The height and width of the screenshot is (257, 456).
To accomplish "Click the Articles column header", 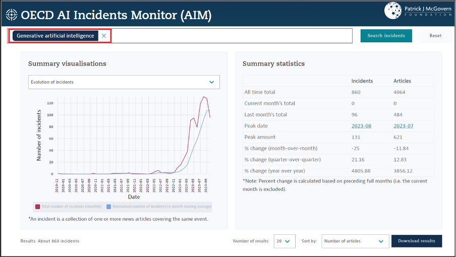I will pos(402,81).
